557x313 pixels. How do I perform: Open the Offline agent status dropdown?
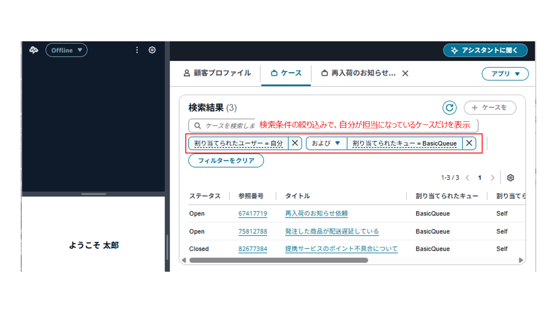(x=67, y=50)
